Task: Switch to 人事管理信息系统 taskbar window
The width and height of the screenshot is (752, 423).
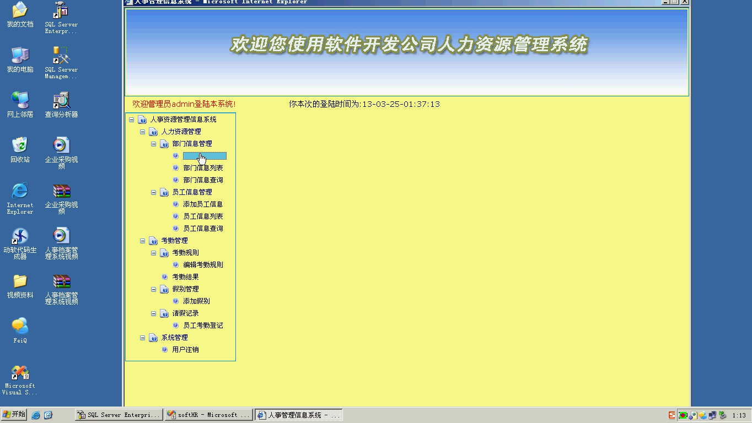Action: point(298,415)
